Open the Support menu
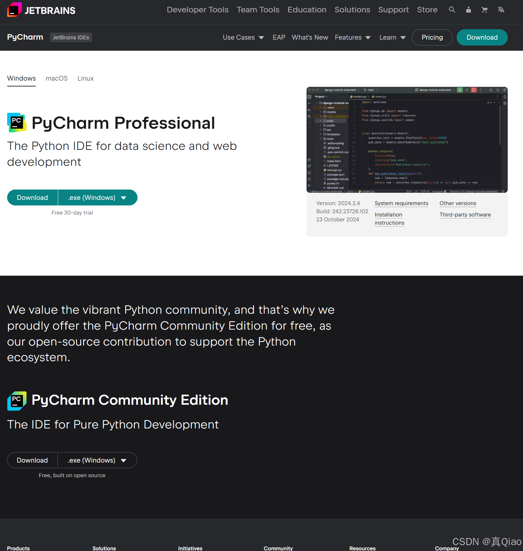The height and width of the screenshot is (551, 523). 394,10
